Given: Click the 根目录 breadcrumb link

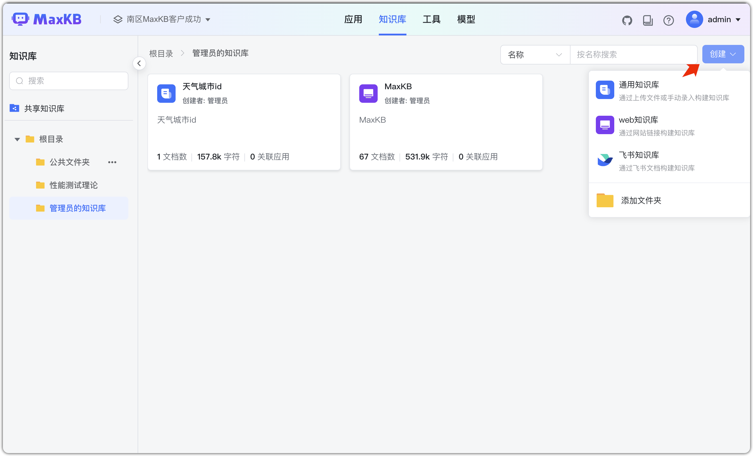Looking at the screenshot, I should [x=161, y=54].
